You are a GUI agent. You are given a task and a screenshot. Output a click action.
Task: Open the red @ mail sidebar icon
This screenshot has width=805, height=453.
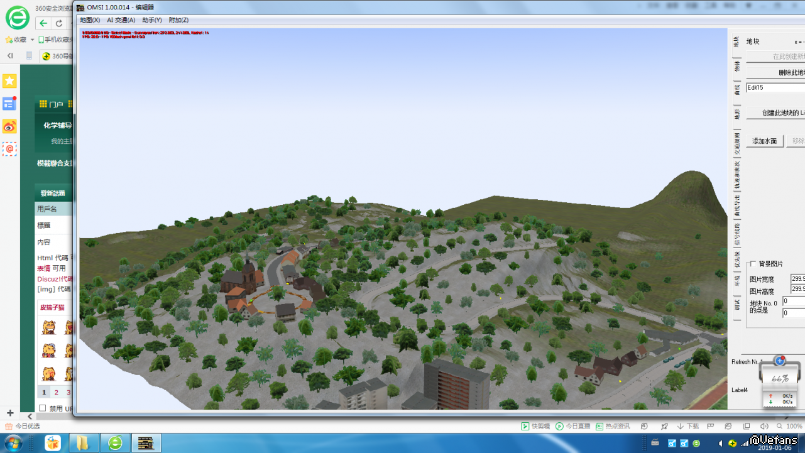click(9, 149)
